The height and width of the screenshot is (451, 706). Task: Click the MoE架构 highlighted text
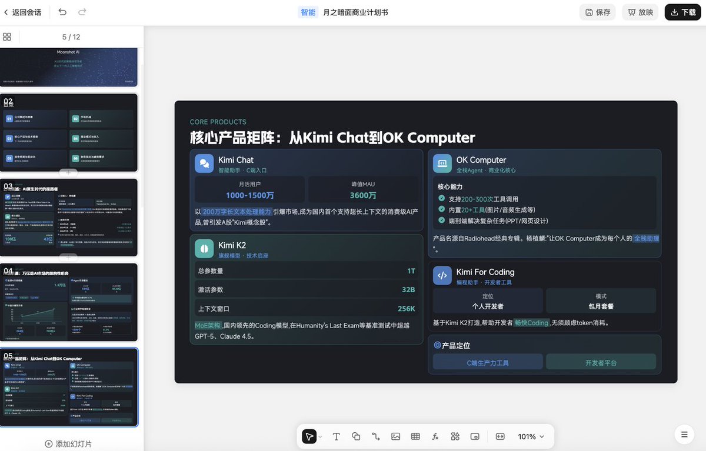208,325
